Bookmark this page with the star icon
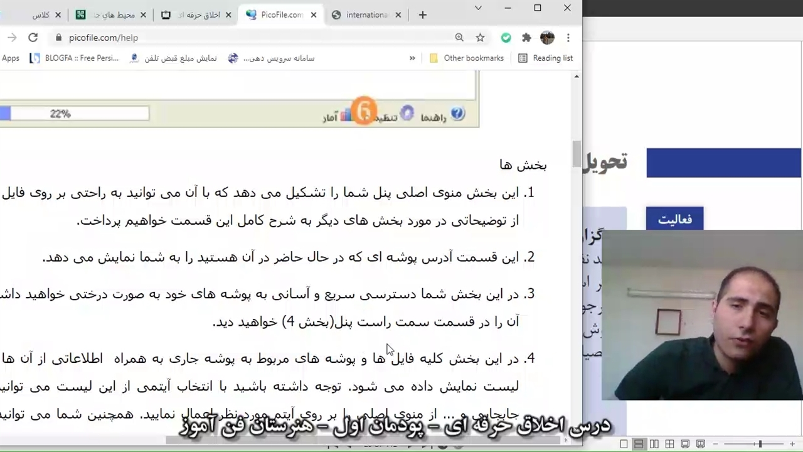Screen dimensions: 803x452 [480, 38]
